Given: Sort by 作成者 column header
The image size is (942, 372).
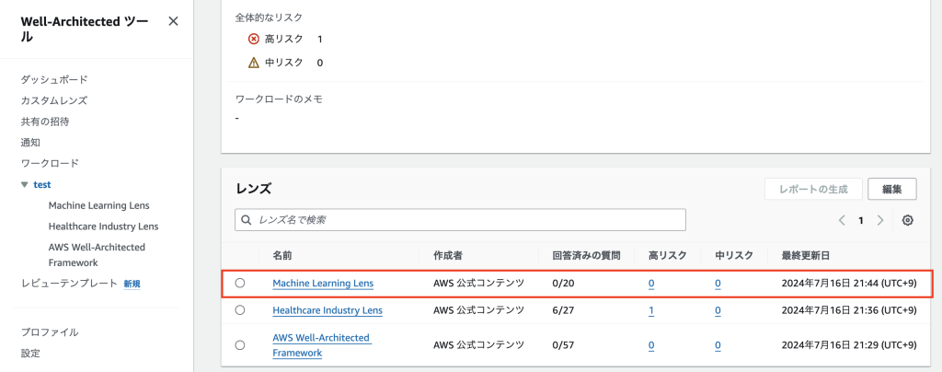Looking at the screenshot, I should tap(448, 255).
